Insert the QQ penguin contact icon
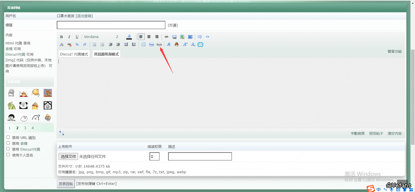Screen dimensions: 415x192 click(x=177, y=45)
